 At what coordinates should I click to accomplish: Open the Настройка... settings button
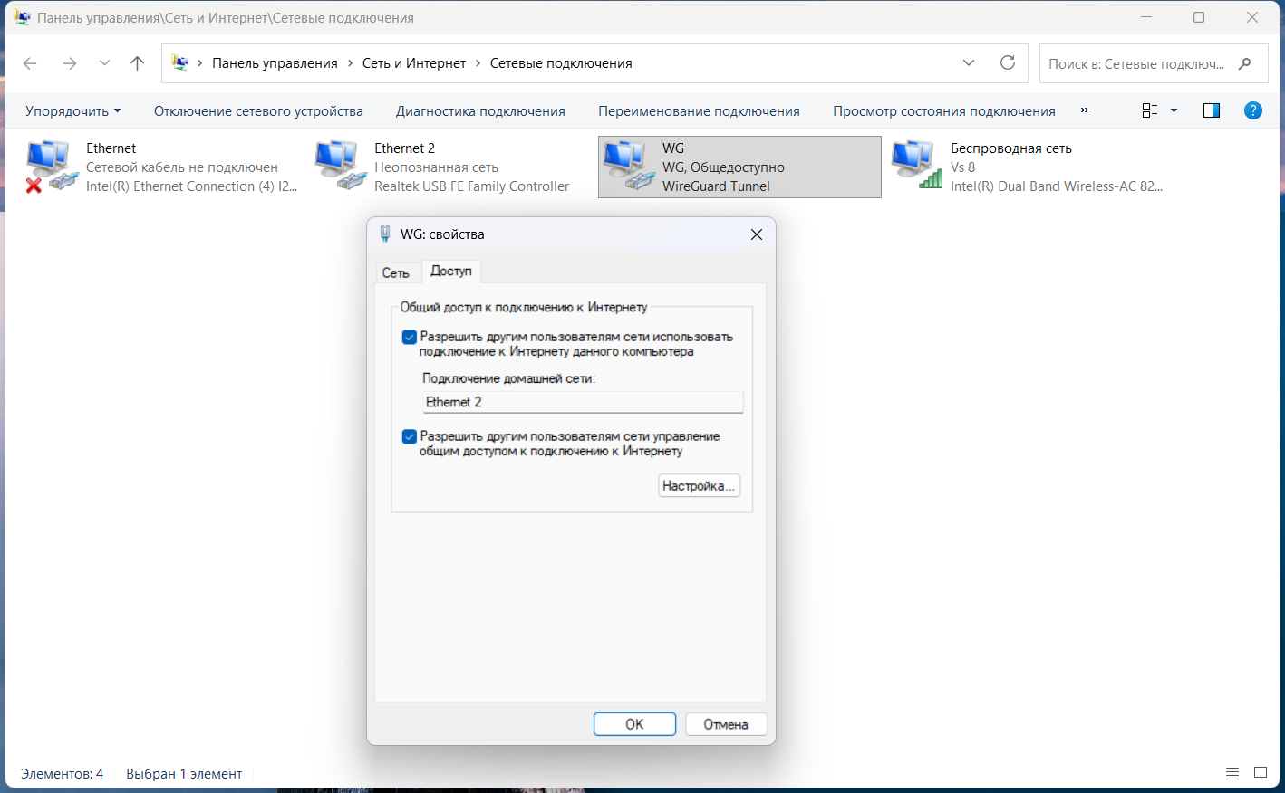[x=699, y=486]
